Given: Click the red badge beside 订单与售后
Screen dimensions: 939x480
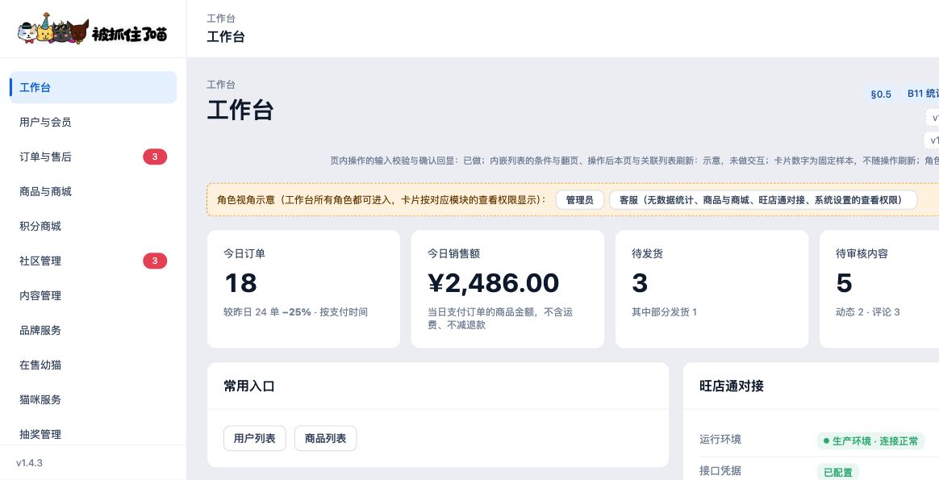Looking at the screenshot, I should coord(155,157).
